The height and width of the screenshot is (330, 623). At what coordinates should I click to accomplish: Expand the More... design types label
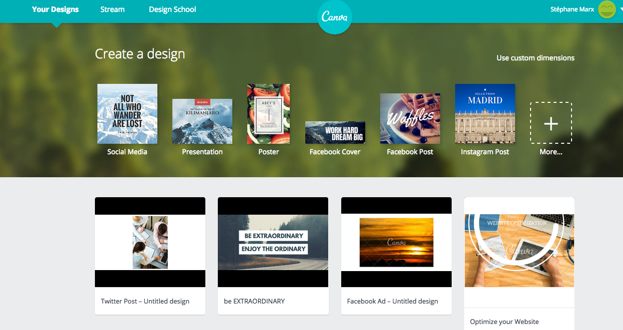551,152
